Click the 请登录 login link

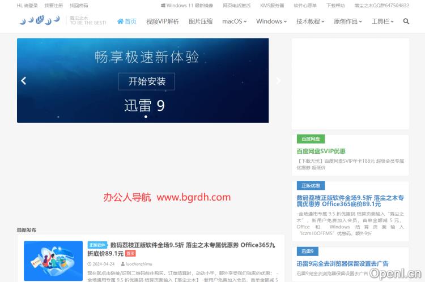[x=31, y=6]
